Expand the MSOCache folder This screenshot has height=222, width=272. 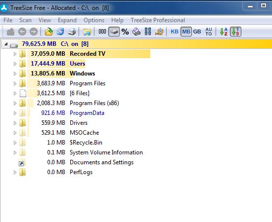(x=15, y=133)
